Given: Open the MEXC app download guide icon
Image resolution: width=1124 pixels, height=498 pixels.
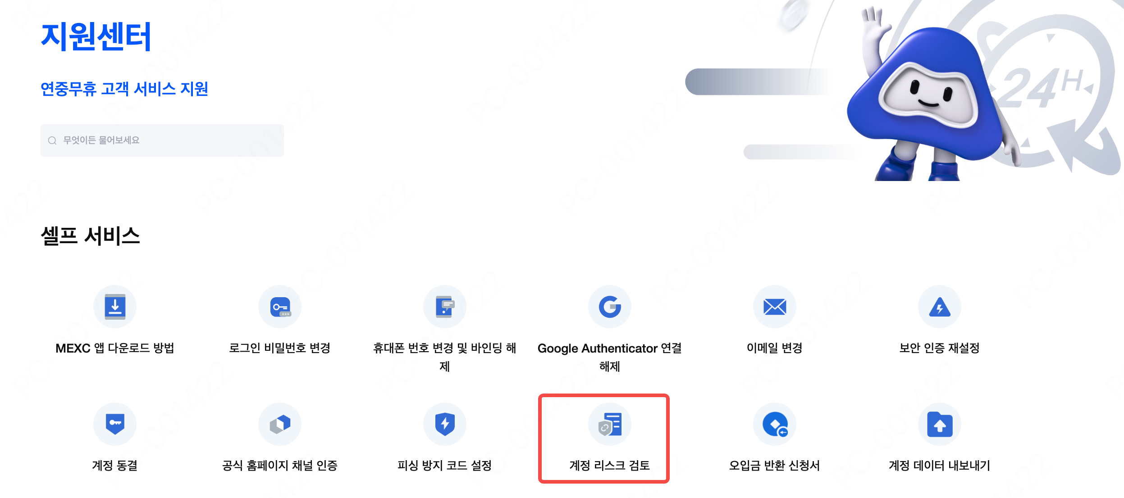Looking at the screenshot, I should pos(115,307).
